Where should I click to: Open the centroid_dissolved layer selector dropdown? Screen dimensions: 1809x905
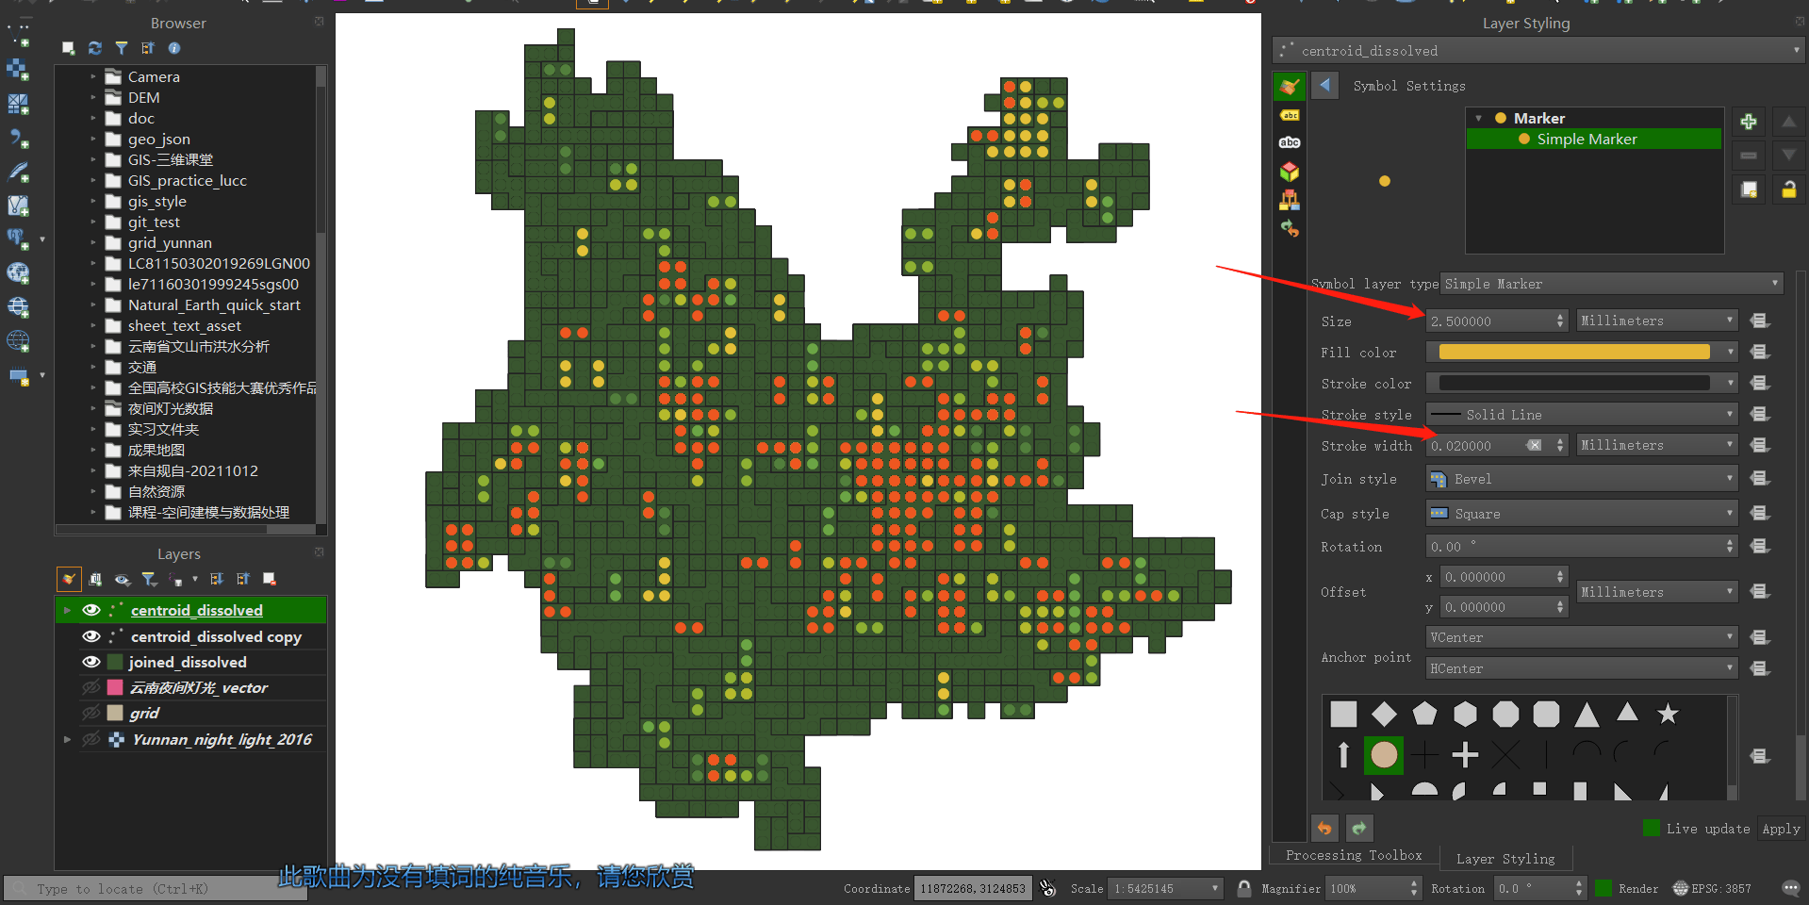(x=1538, y=51)
